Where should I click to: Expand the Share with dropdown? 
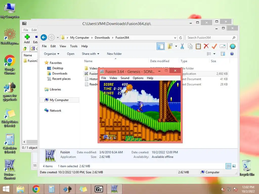point(91,54)
